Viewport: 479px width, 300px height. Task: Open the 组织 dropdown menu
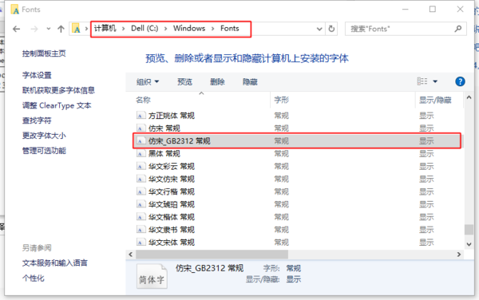click(x=148, y=82)
